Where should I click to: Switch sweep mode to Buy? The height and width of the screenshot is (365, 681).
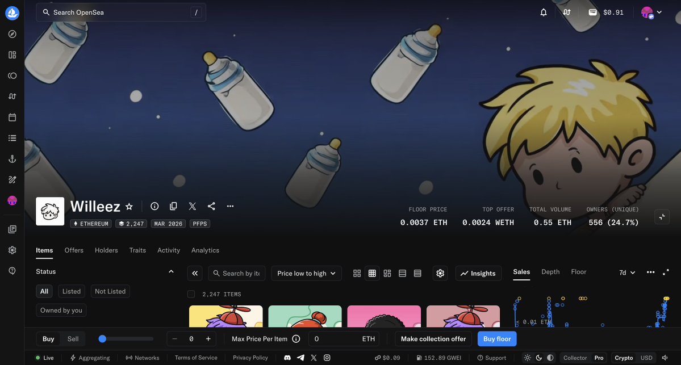click(48, 339)
